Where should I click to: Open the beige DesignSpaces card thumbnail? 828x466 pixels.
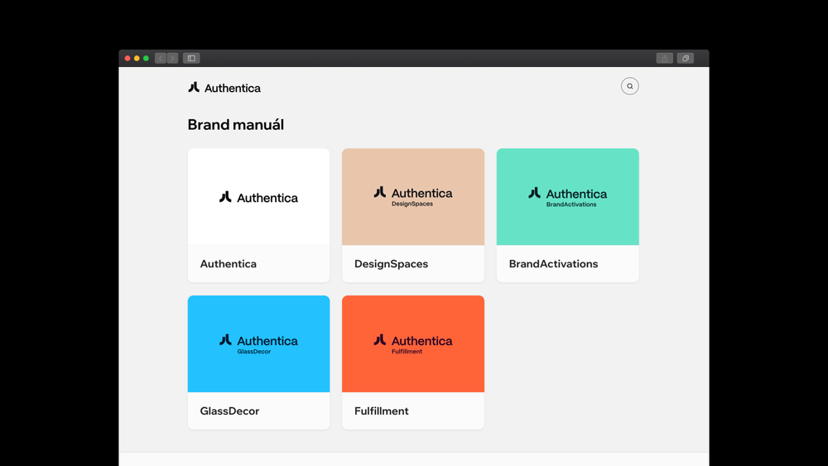point(413,197)
